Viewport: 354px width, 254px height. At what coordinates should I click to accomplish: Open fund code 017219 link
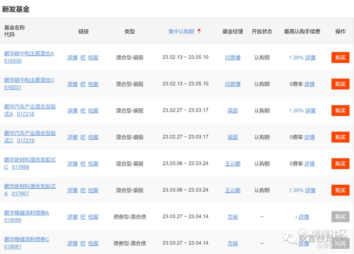pyautogui.click(x=26, y=141)
